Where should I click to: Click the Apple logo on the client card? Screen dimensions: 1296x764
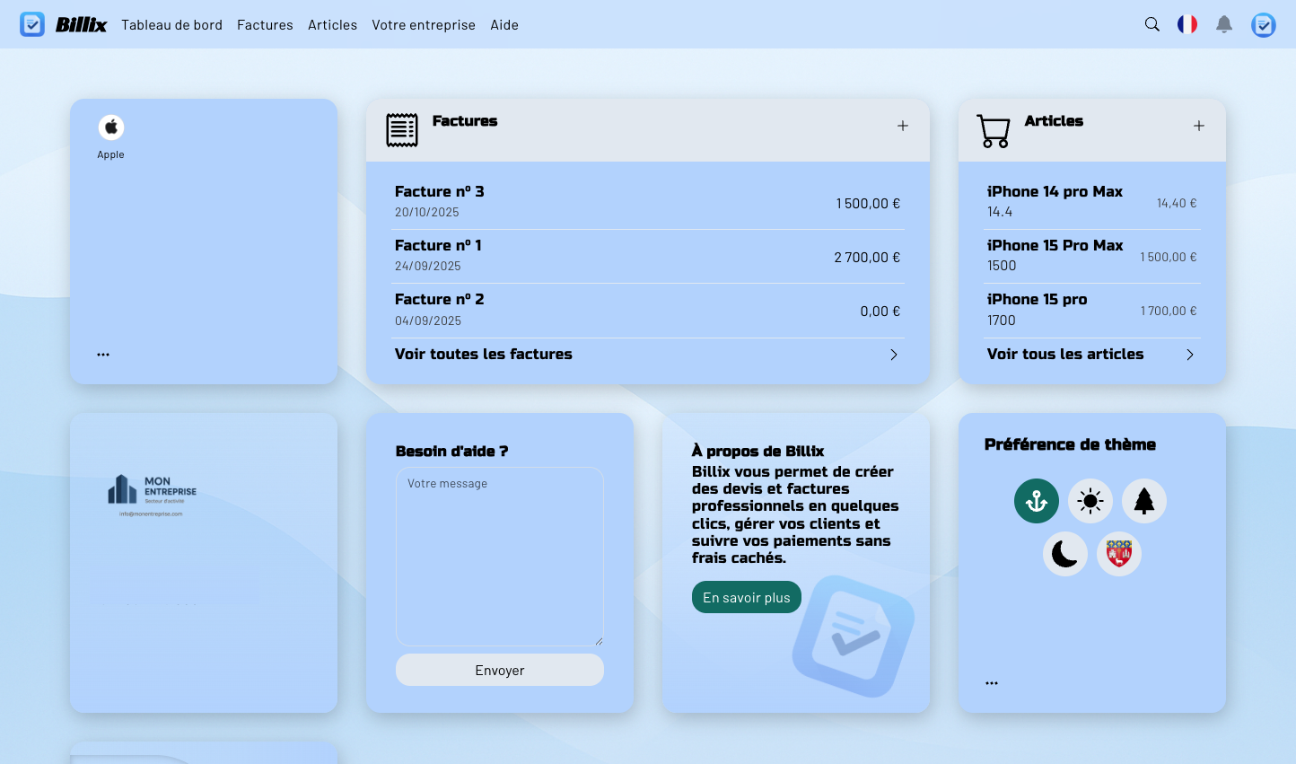[x=110, y=127]
